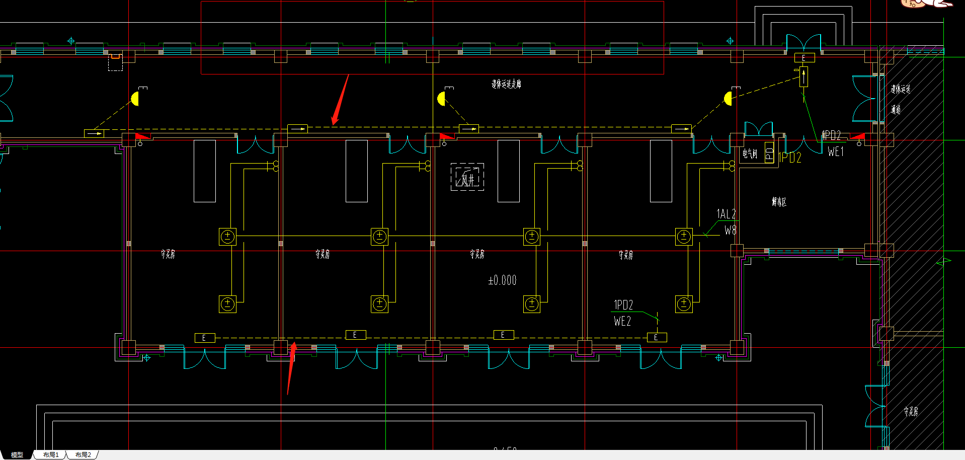Open the 布局2 layout tab
The image size is (965, 460).
83,454
